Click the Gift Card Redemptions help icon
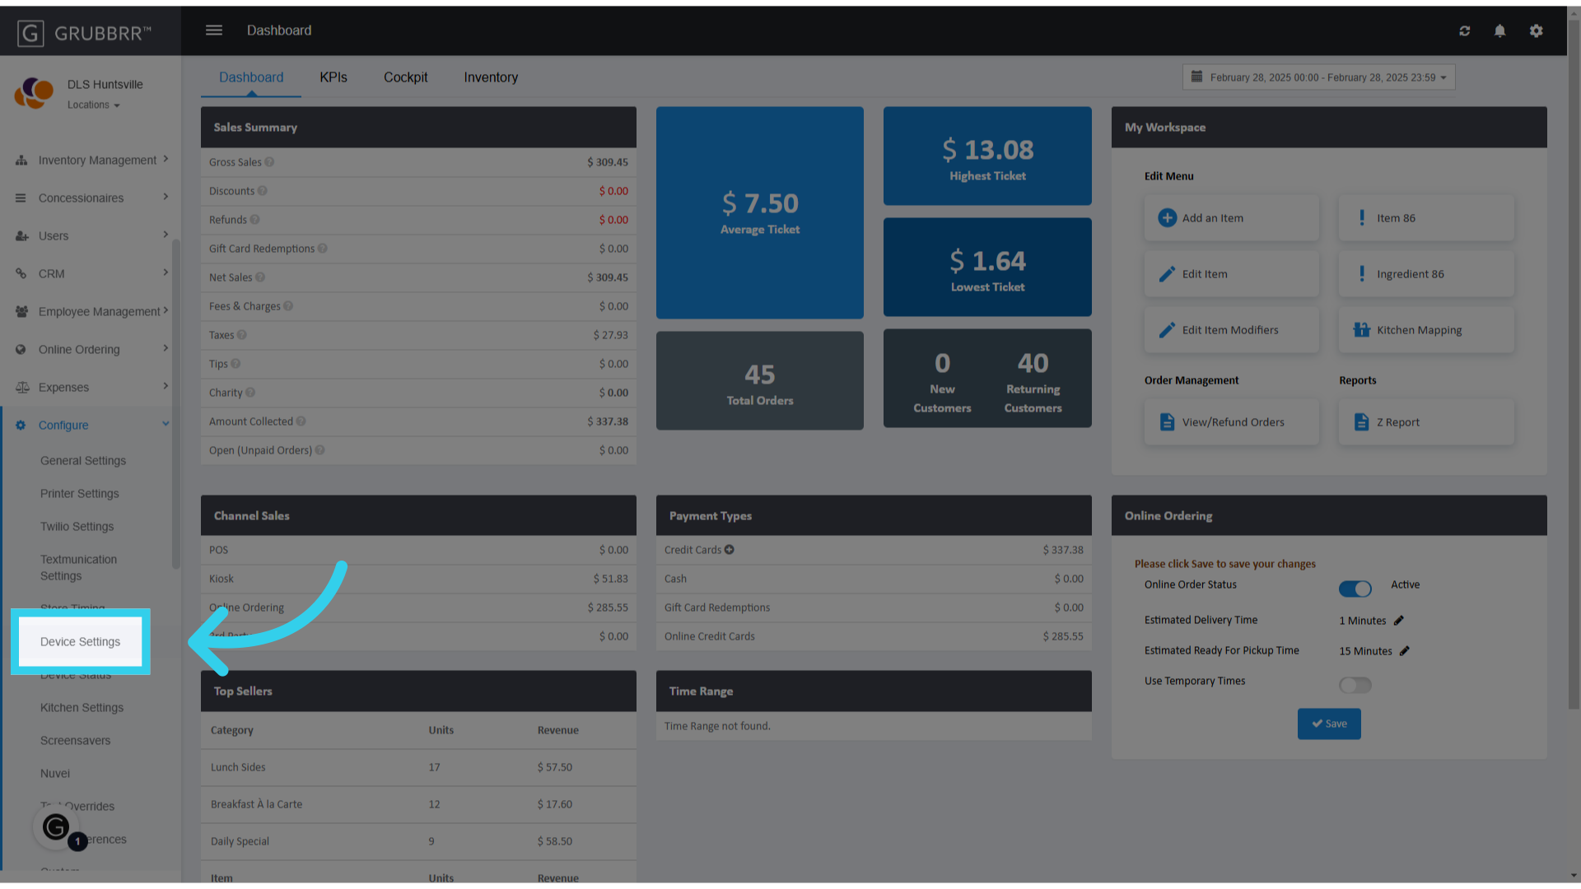This screenshot has height=889, width=1581. point(322,249)
